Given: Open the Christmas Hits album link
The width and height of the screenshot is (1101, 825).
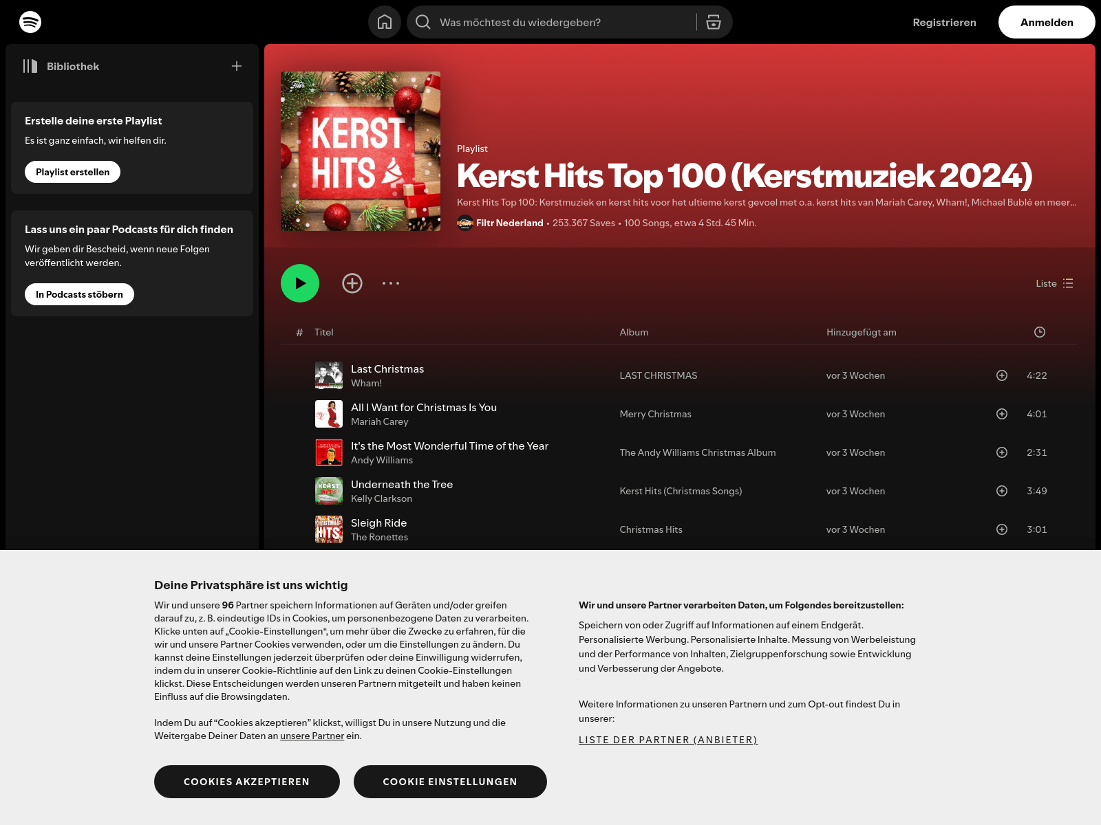Looking at the screenshot, I should point(651,529).
